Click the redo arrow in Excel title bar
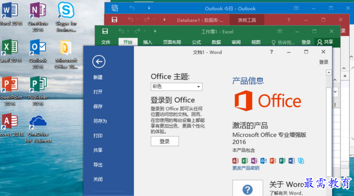This screenshot has width=354, height=196. [x=137, y=31]
